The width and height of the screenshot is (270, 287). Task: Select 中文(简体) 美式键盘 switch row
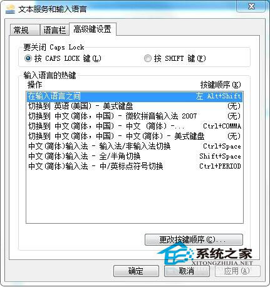point(135,136)
